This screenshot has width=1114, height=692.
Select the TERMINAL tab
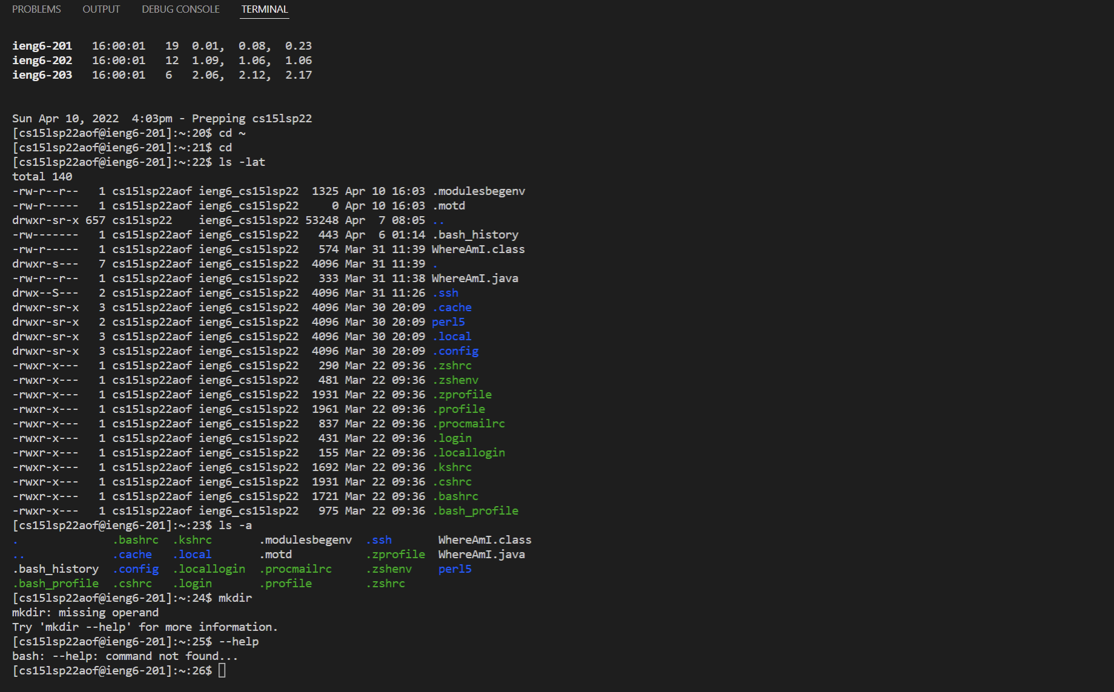pos(265,10)
